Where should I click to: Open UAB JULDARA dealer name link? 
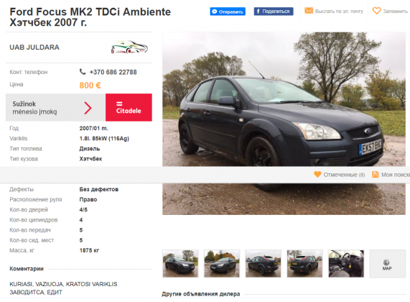point(34,47)
